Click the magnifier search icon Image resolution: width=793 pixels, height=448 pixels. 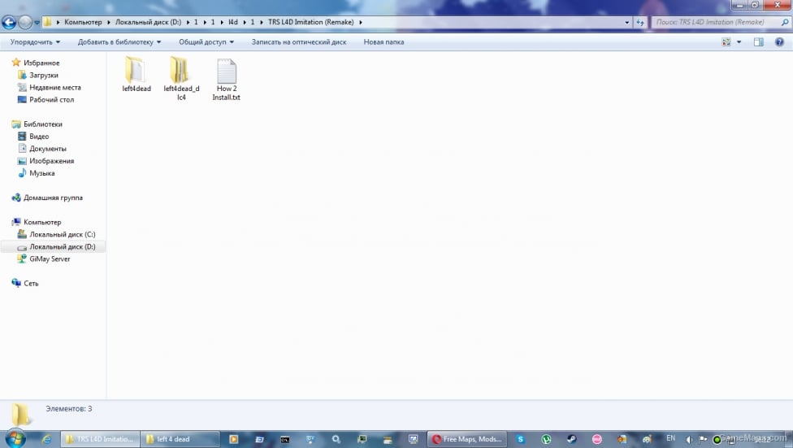(785, 22)
